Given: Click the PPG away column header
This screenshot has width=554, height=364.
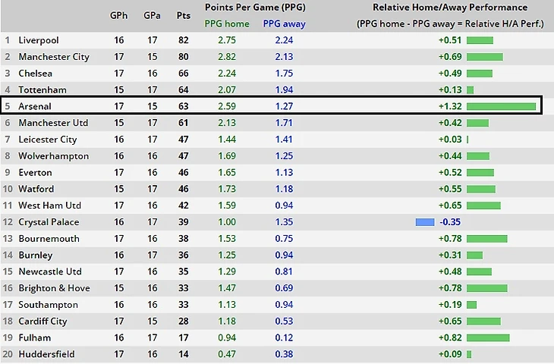Looking at the screenshot, I should pos(284,24).
